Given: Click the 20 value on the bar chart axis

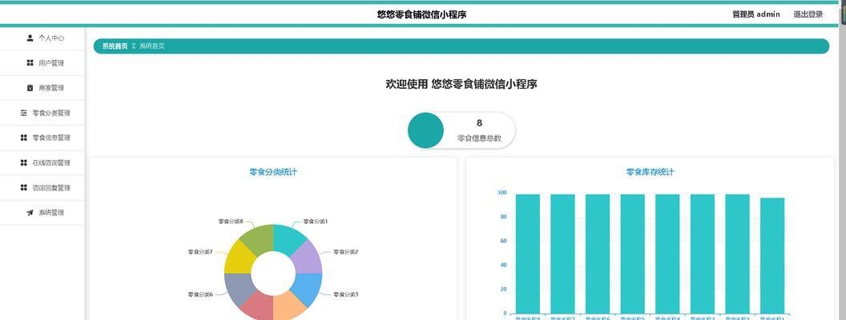Looking at the screenshot, I should pos(503,290).
